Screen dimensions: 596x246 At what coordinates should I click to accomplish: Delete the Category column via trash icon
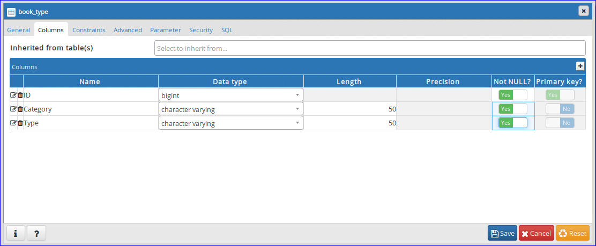click(20, 109)
